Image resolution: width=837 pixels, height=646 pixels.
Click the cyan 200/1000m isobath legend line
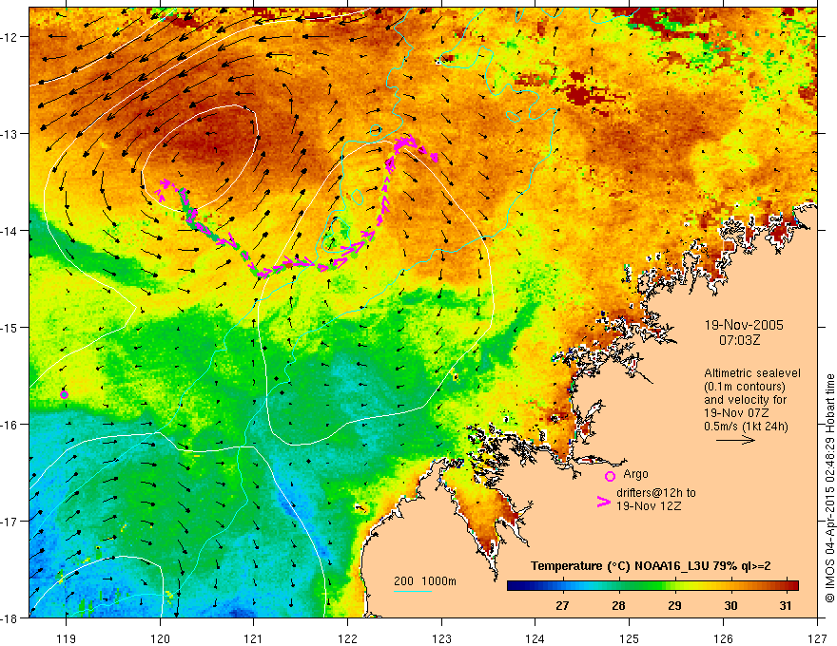point(413,592)
